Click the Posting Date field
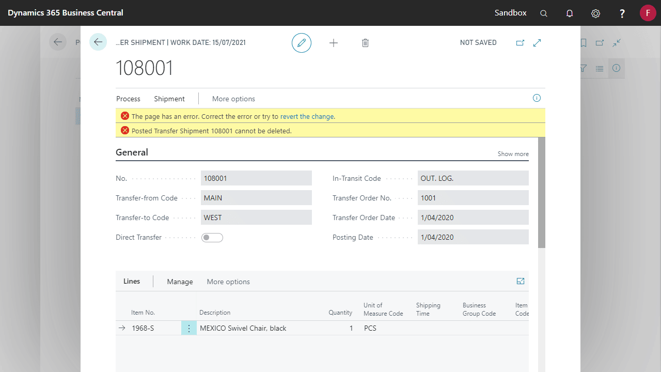 point(473,237)
